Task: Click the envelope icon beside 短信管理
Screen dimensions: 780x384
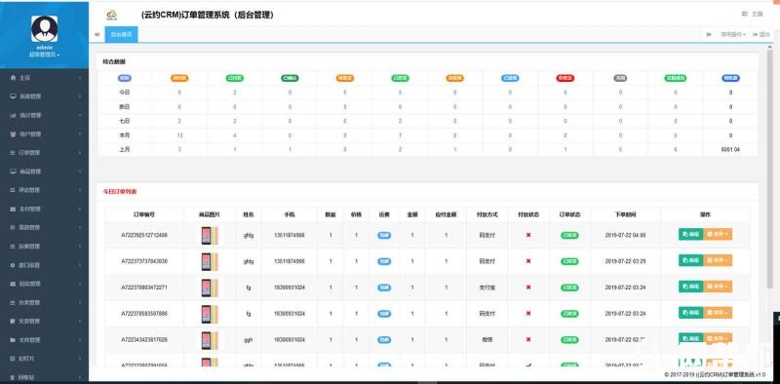Action: [13, 284]
